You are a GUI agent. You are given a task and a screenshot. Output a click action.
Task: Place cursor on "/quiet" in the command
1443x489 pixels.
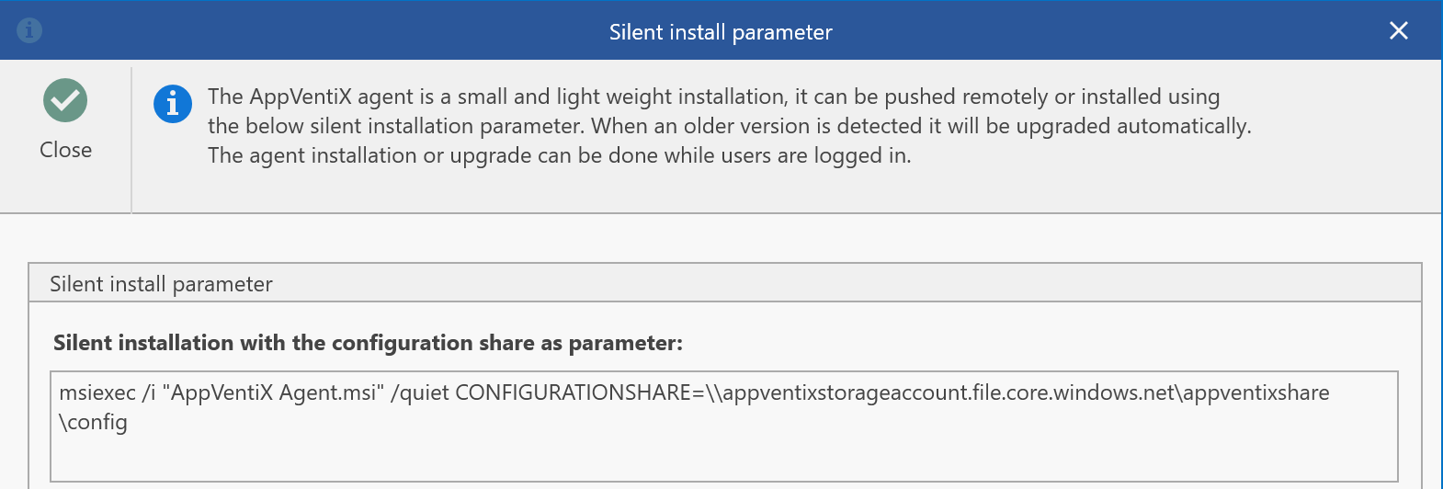point(420,393)
